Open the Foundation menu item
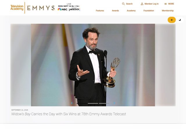The image size is (186, 129). click(x=149, y=11)
